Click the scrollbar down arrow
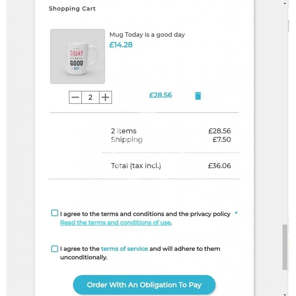Screen dimensions: 296x296 pos(285,294)
